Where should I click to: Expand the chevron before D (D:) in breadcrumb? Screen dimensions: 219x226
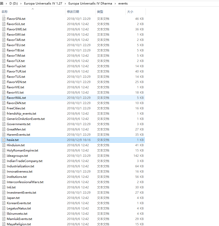(6, 4)
